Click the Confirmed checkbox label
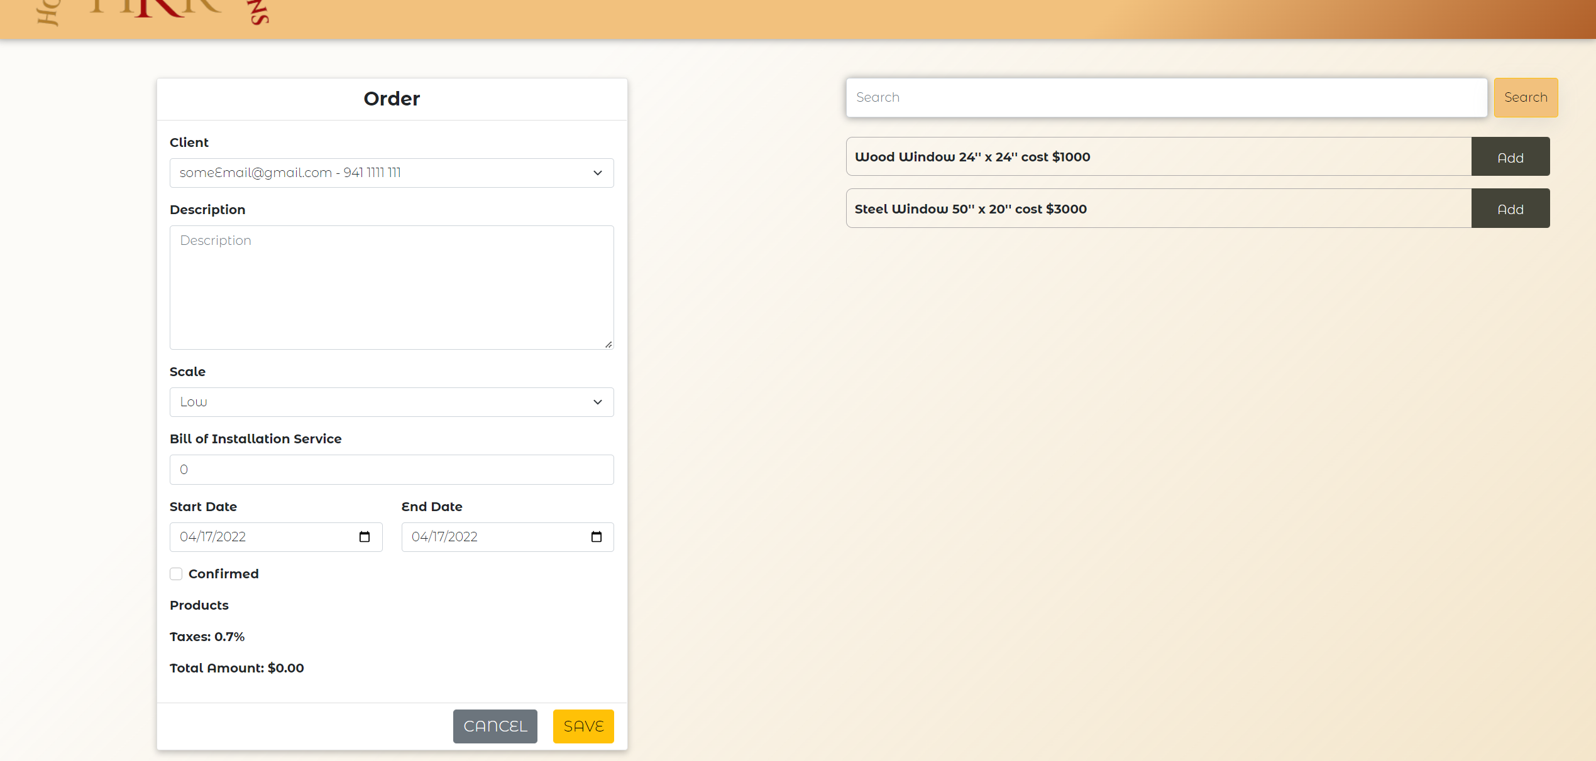The height and width of the screenshot is (761, 1596). coord(223,574)
